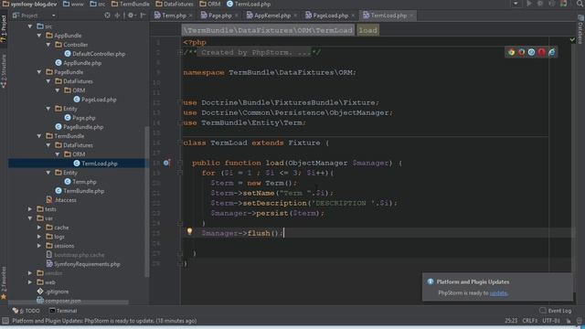Open the file in Opera browser
Viewport: 585px width, 329px height.
[x=541, y=52]
